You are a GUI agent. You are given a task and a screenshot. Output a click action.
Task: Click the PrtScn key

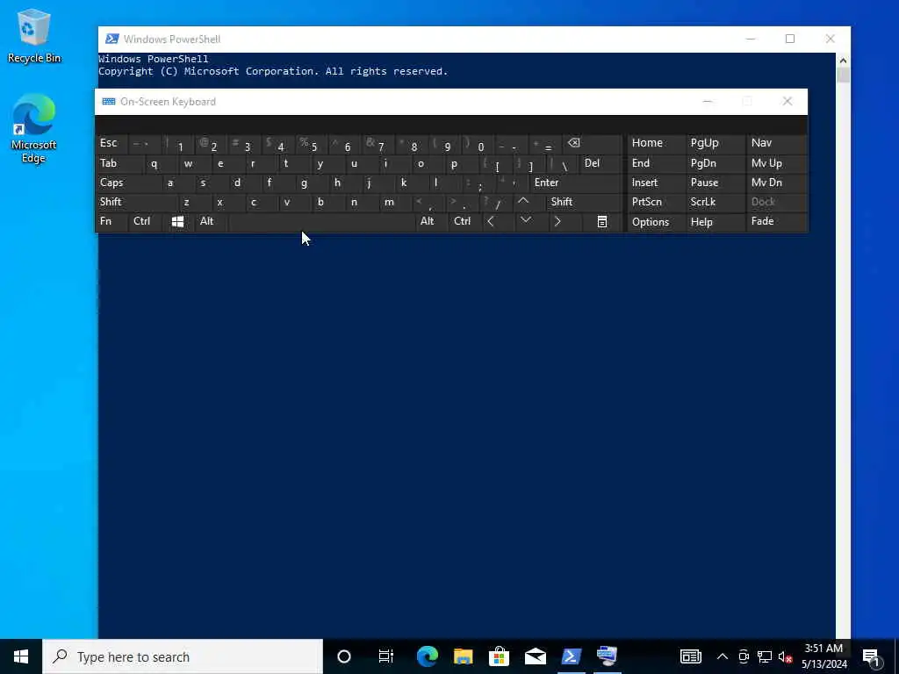(x=655, y=202)
